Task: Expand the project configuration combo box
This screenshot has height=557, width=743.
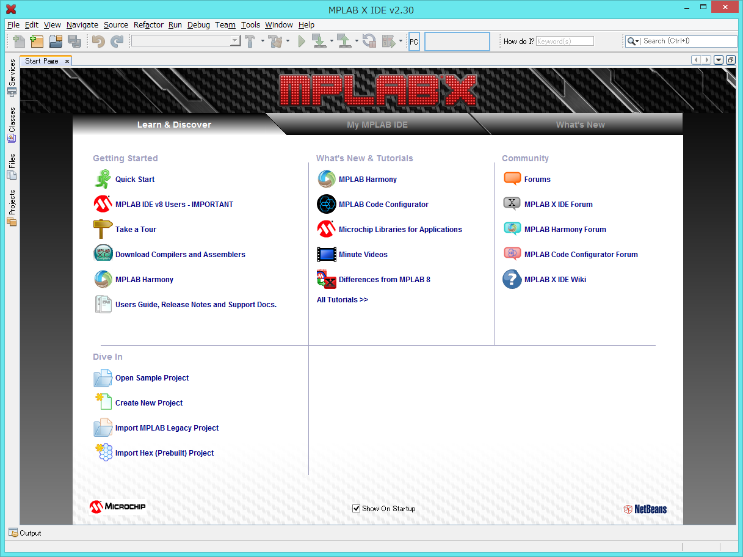Action: tap(235, 42)
